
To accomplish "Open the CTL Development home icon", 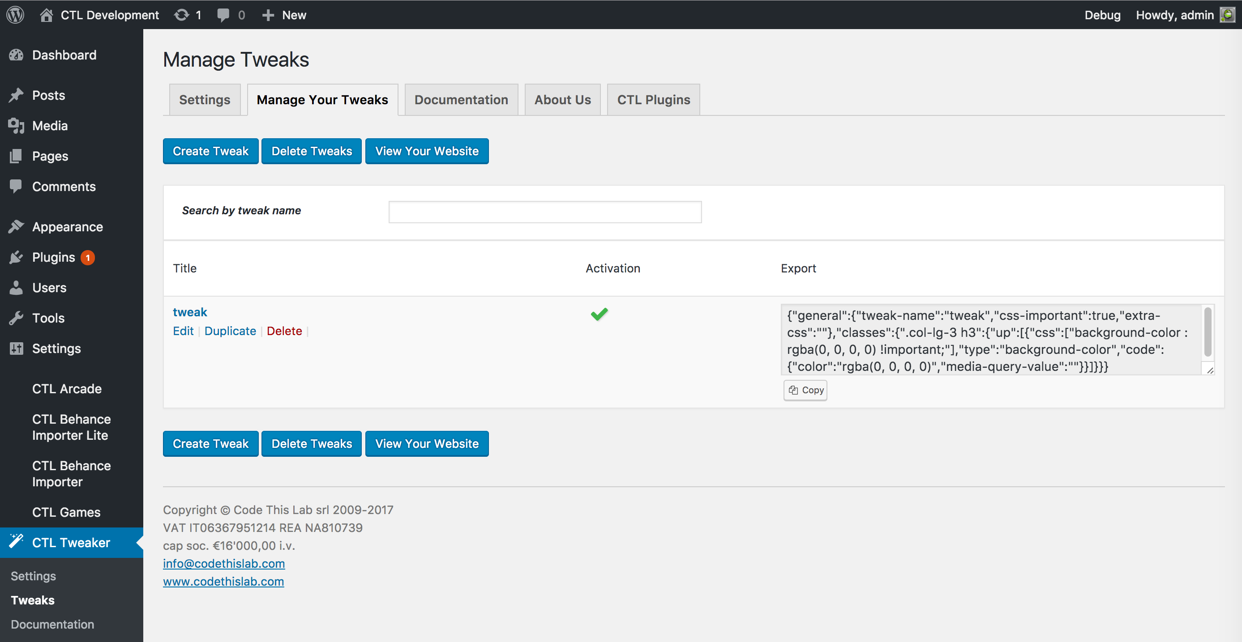I will (46, 15).
